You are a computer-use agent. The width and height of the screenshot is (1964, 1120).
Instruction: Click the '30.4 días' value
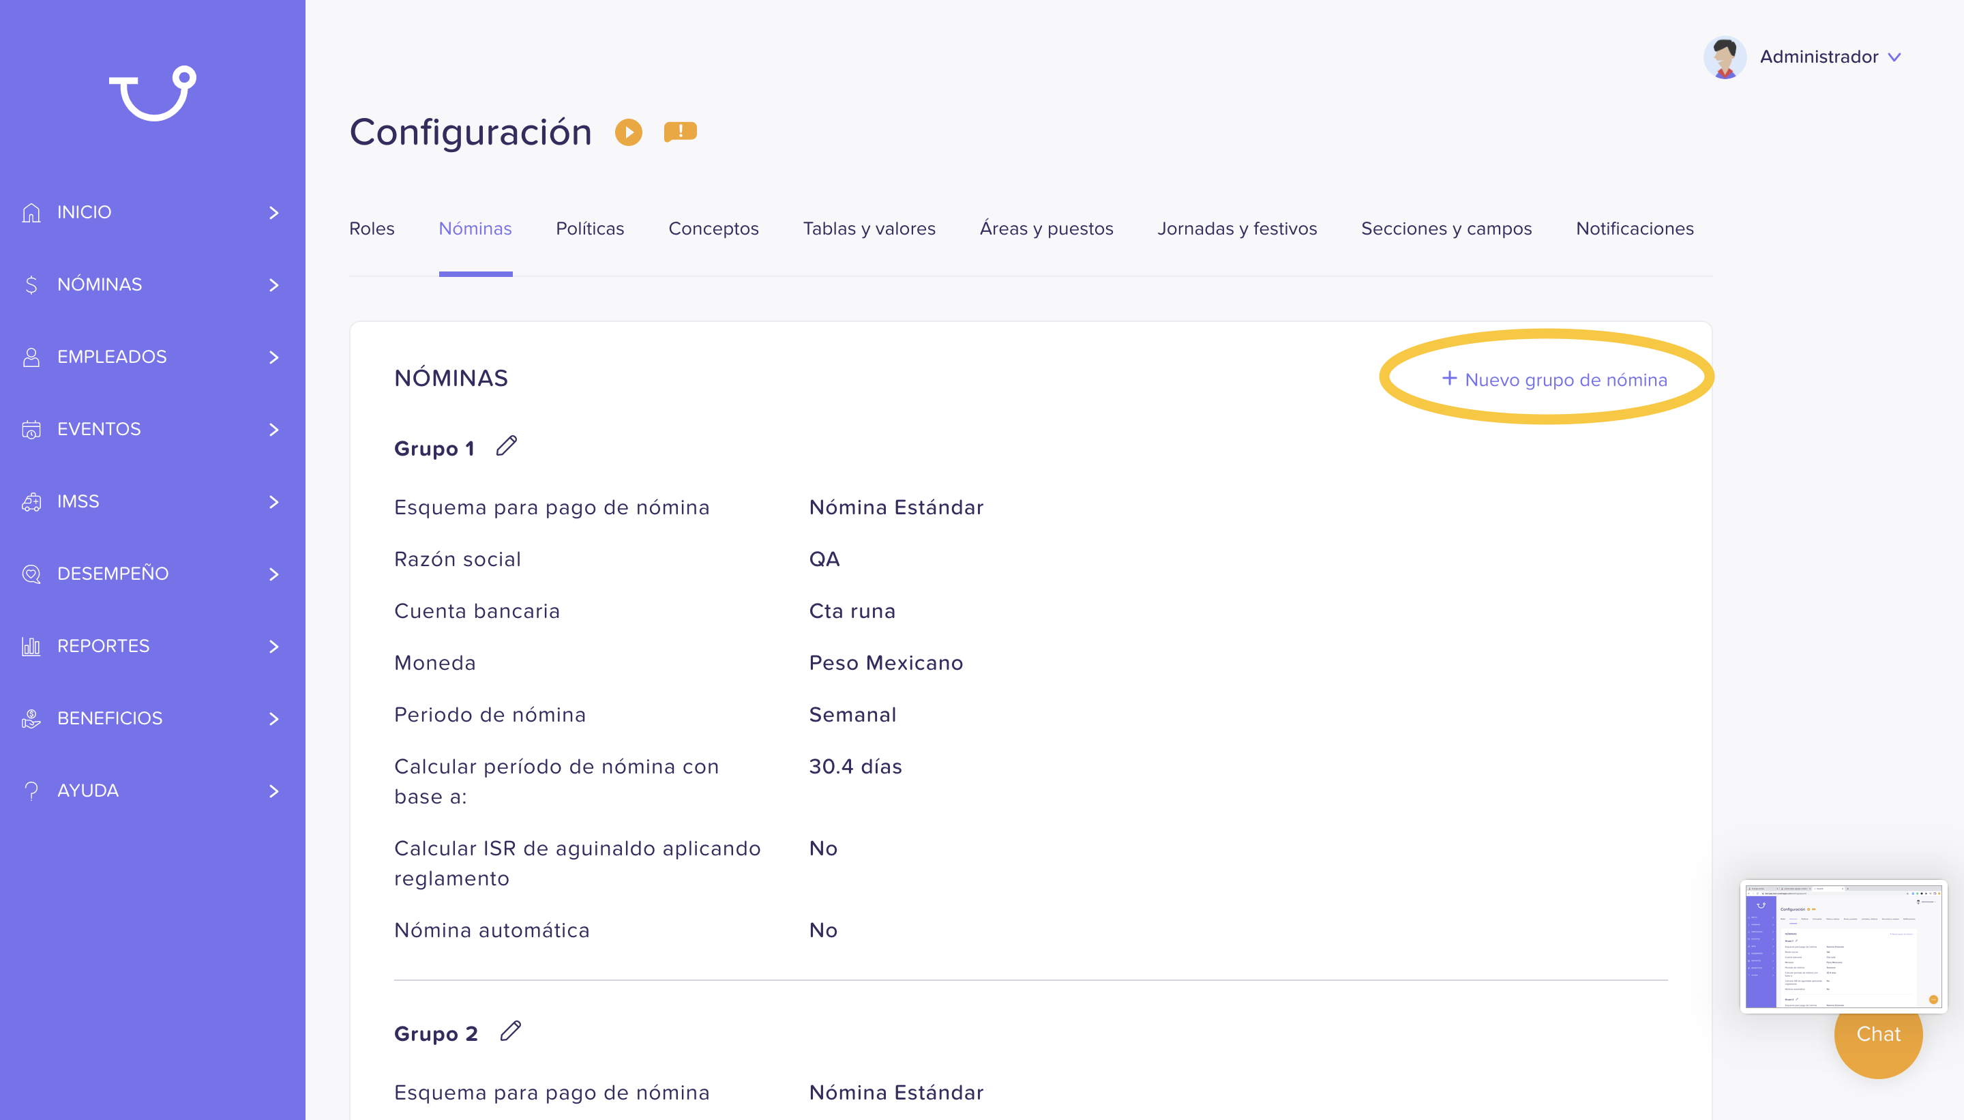click(x=855, y=766)
